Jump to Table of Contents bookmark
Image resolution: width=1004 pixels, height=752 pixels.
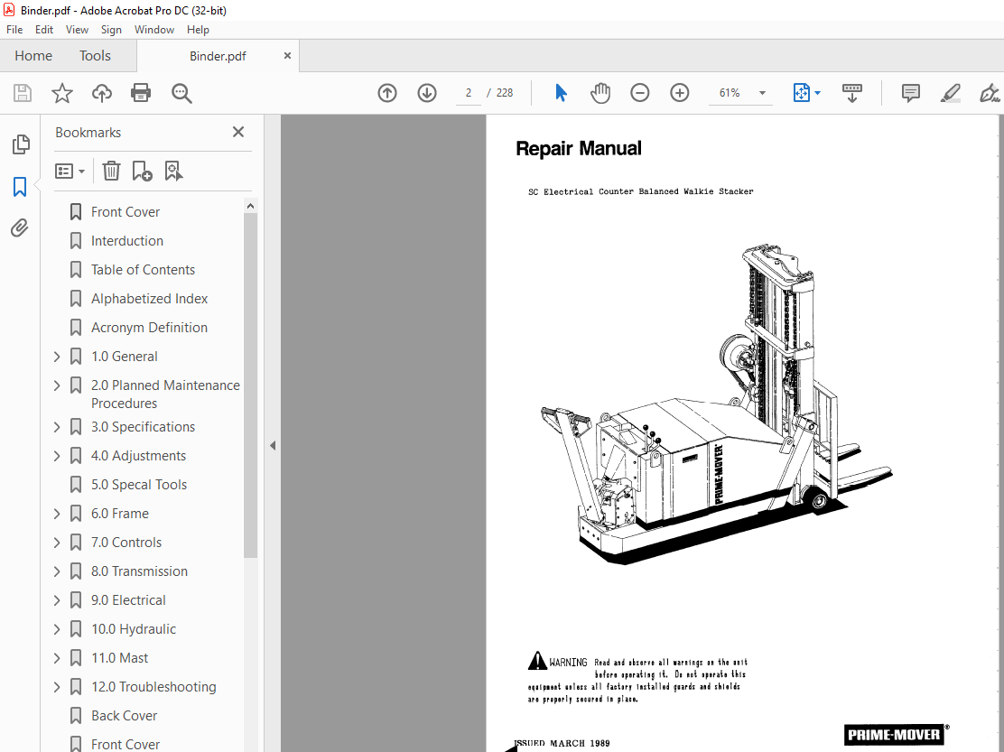click(143, 269)
